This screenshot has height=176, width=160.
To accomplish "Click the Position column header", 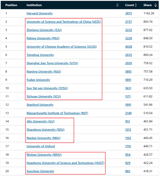I will pyautogui.click(x=11, y=5).
